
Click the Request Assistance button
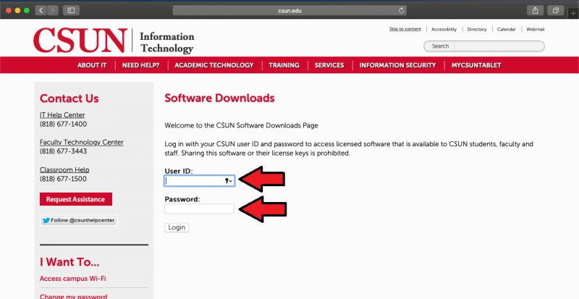pyautogui.click(x=75, y=199)
